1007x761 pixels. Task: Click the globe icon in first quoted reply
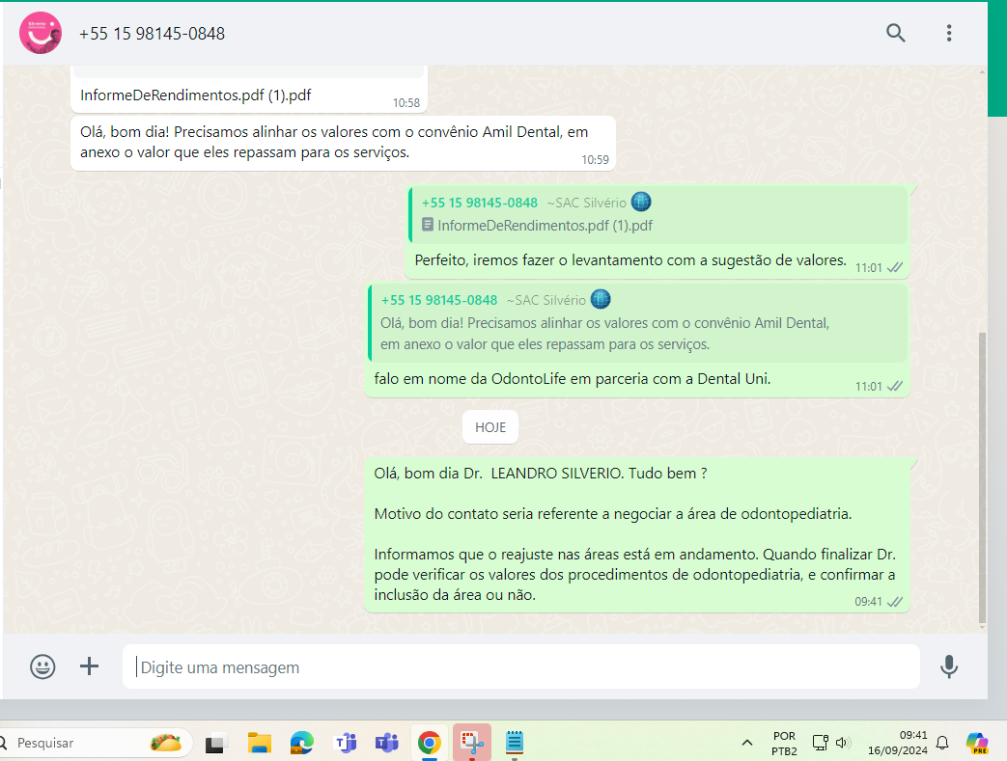pos(641,203)
